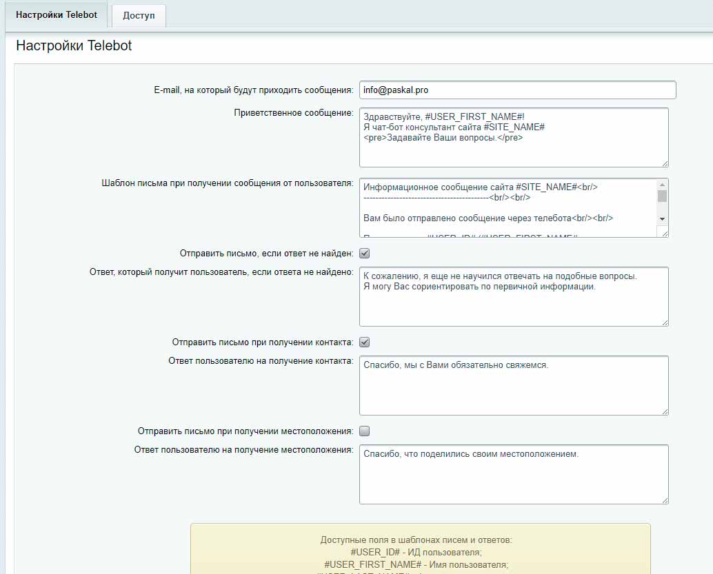Click resize grip of location reply textarea
This screenshot has height=574, width=713.
pos(665,500)
